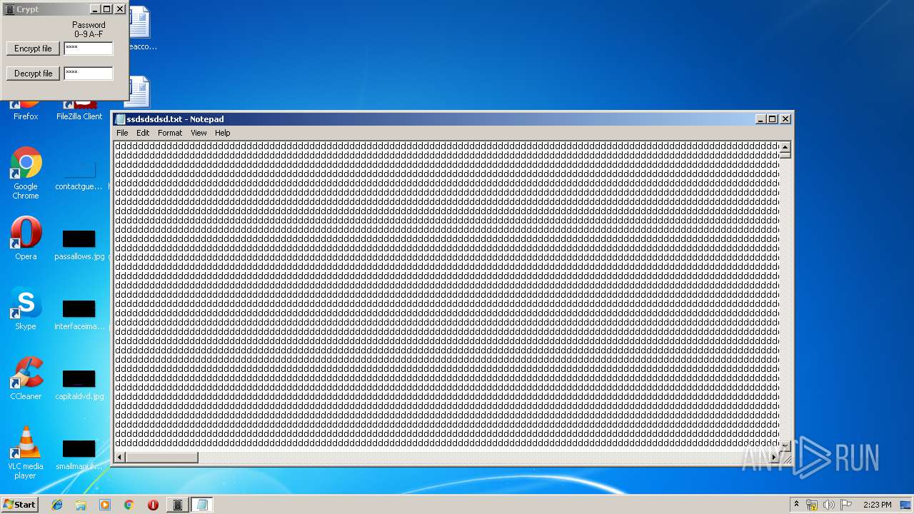Launch Internet Explorer from taskbar
Image resolution: width=914 pixels, height=514 pixels.
tap(57, 505)
